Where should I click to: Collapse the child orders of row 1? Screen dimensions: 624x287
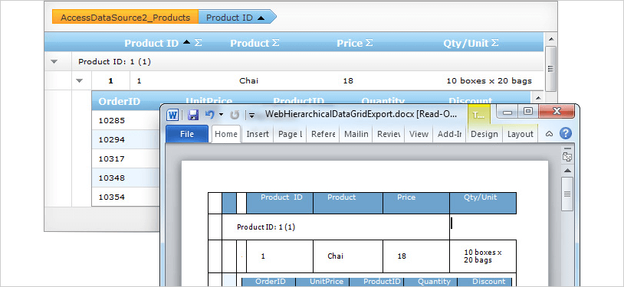click(80, 80)
